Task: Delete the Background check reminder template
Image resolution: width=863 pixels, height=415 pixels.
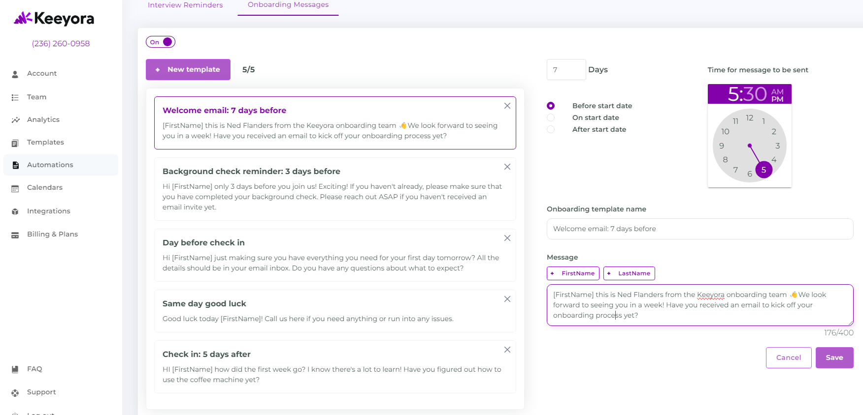Action: [x=507, y=167]
